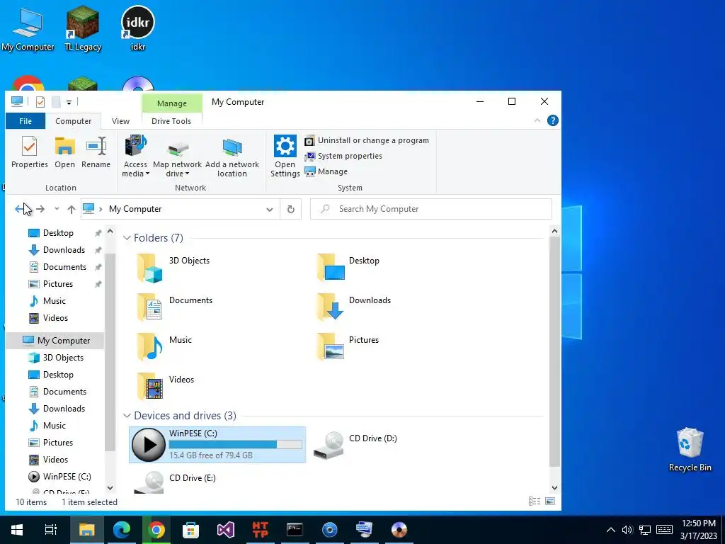Screen dimensions: 725x544
Task: Collapse the ribbon with the chevron
Action: (x=537, y=120)
